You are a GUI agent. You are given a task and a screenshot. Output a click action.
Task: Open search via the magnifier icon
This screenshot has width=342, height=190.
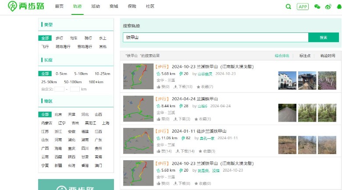288,7
